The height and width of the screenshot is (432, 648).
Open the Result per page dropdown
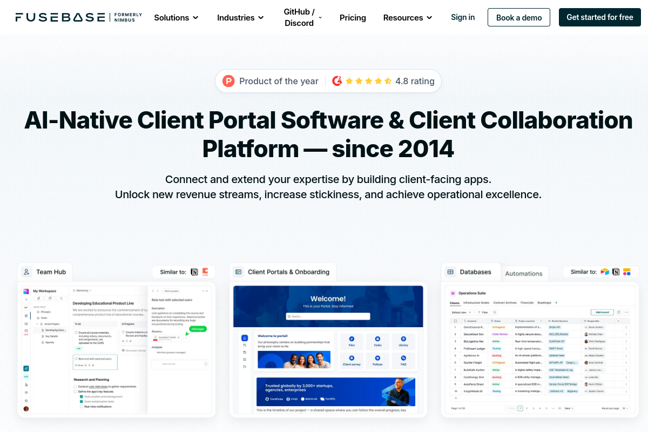click(x=625, y=409)
